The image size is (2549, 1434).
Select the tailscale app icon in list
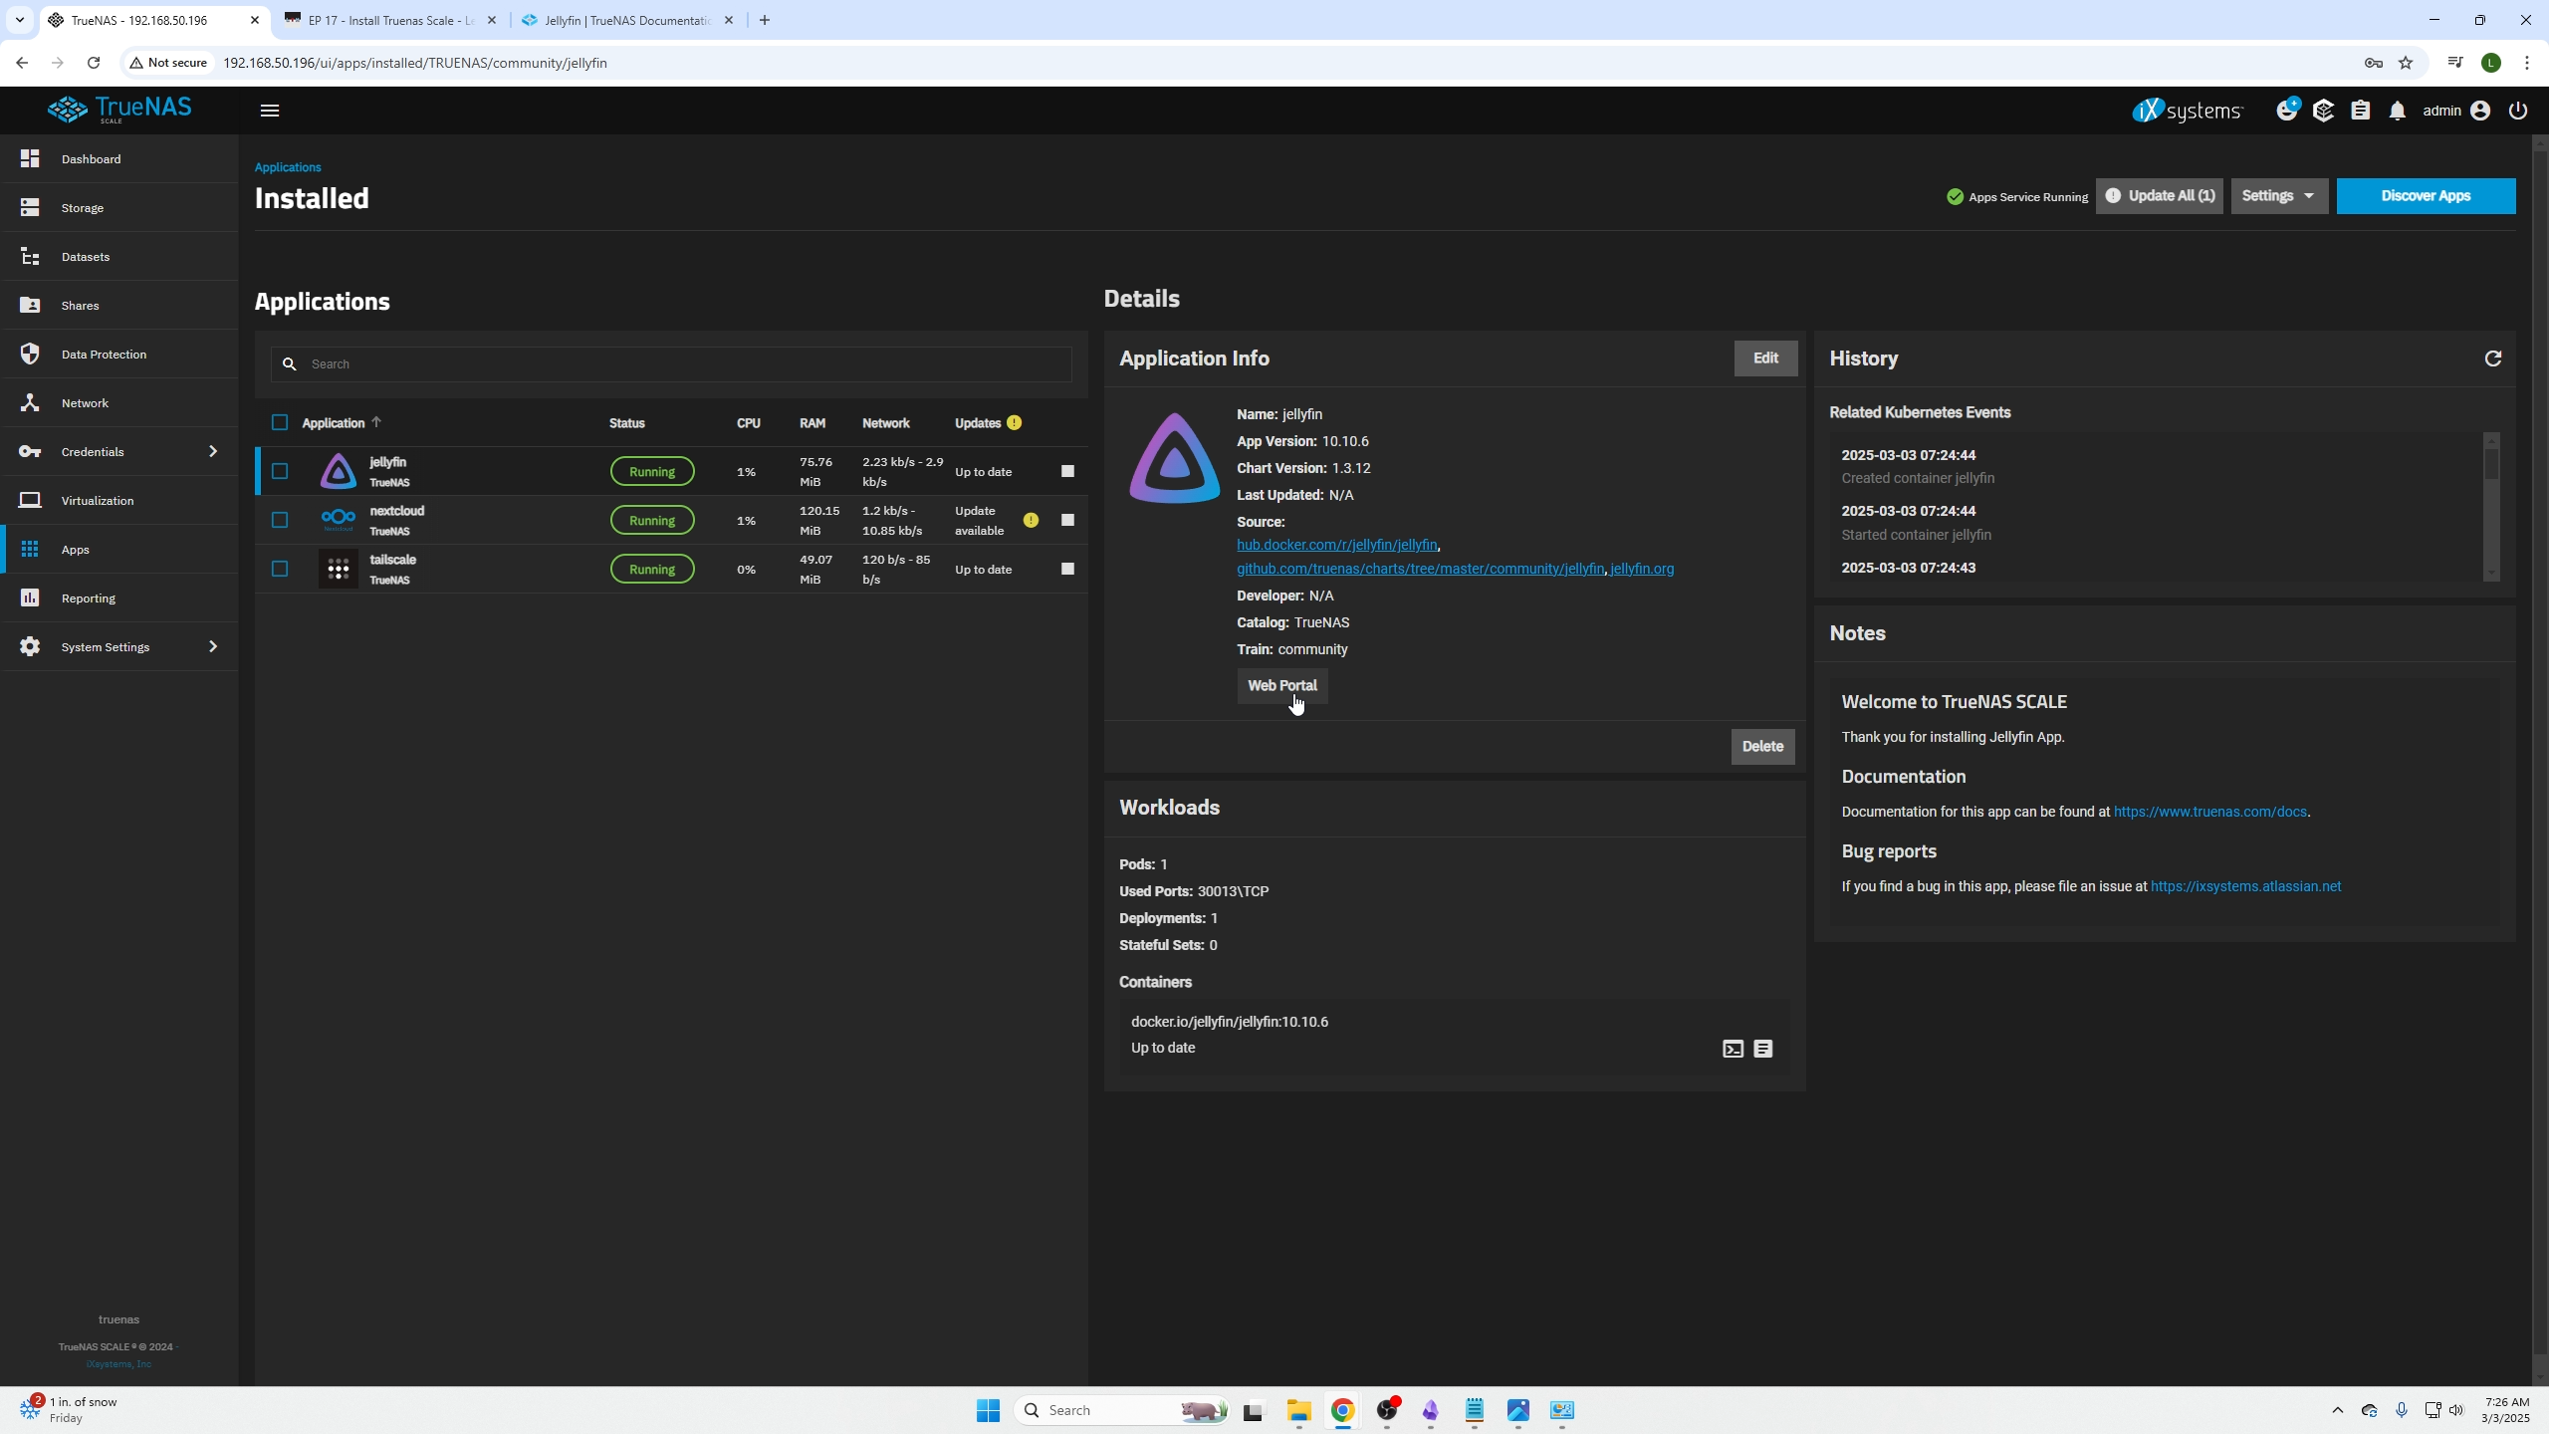(339, 570)
